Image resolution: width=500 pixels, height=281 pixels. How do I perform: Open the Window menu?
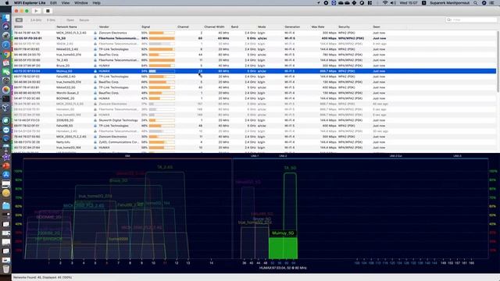click(x=81, y=3)
